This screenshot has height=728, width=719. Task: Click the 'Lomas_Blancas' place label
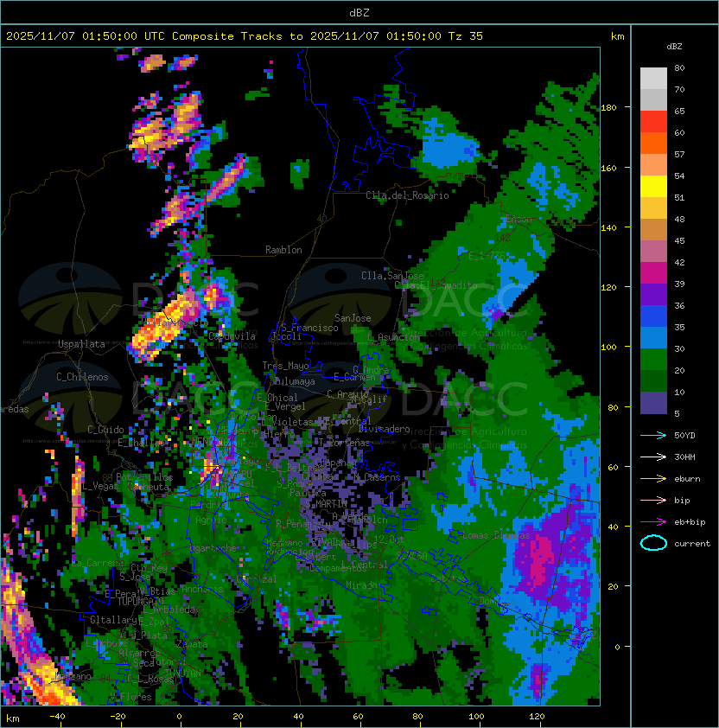point(496,535)
